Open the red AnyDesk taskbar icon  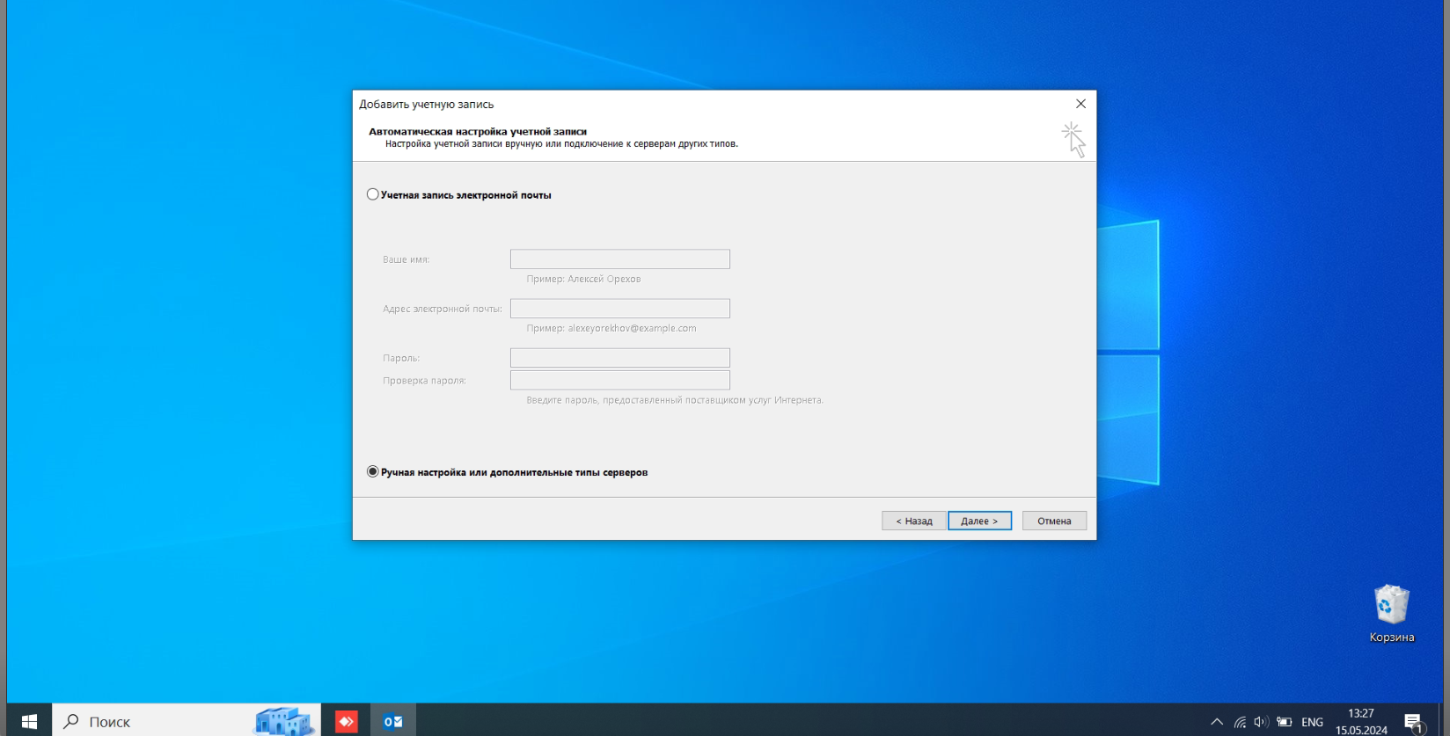coord(347,721)
